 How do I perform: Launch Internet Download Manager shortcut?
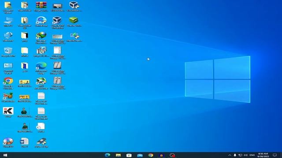pos(41,38)
